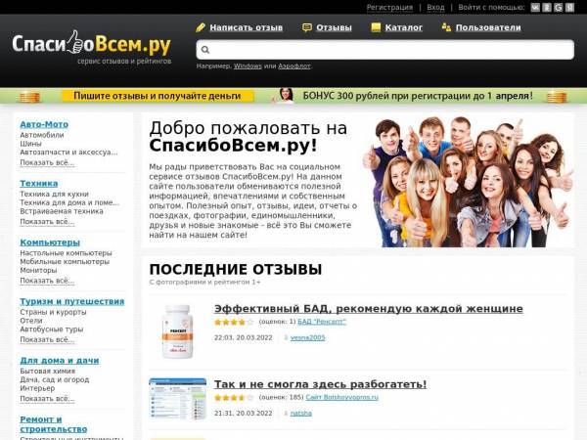This screenshot has height=440, width=587.
Task: Open the Пользователи menu item
Action: tap(488, 27)
